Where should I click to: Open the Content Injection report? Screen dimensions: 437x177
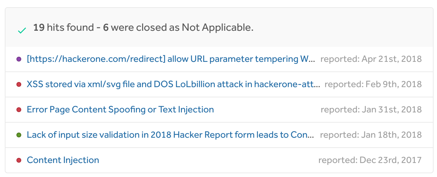63,160
